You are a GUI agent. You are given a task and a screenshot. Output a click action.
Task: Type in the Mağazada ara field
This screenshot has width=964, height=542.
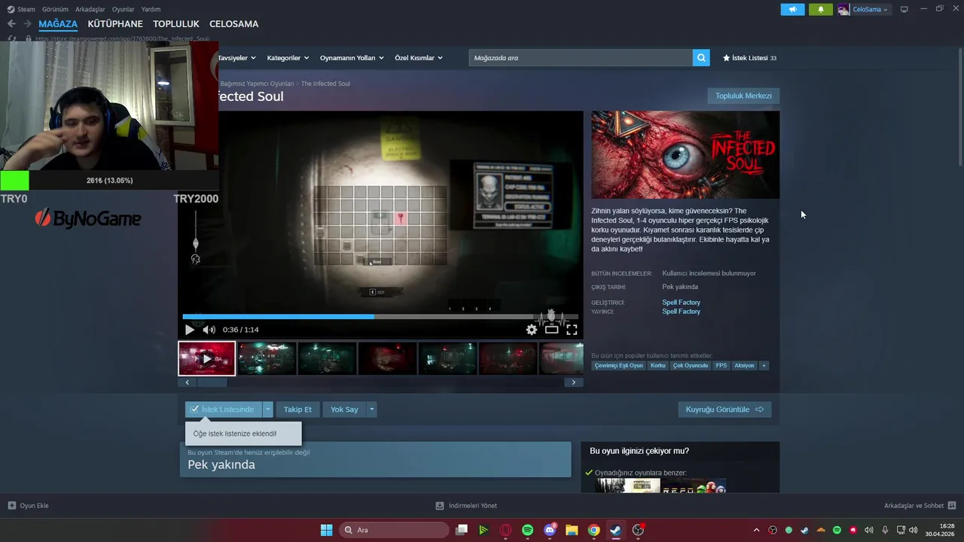point(581,58)
